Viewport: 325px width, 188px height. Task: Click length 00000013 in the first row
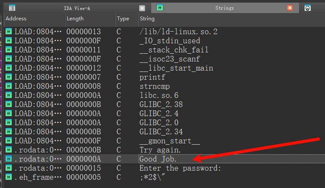click(x=84, y=32)
